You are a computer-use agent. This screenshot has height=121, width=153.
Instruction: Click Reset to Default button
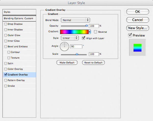point(93,63)
